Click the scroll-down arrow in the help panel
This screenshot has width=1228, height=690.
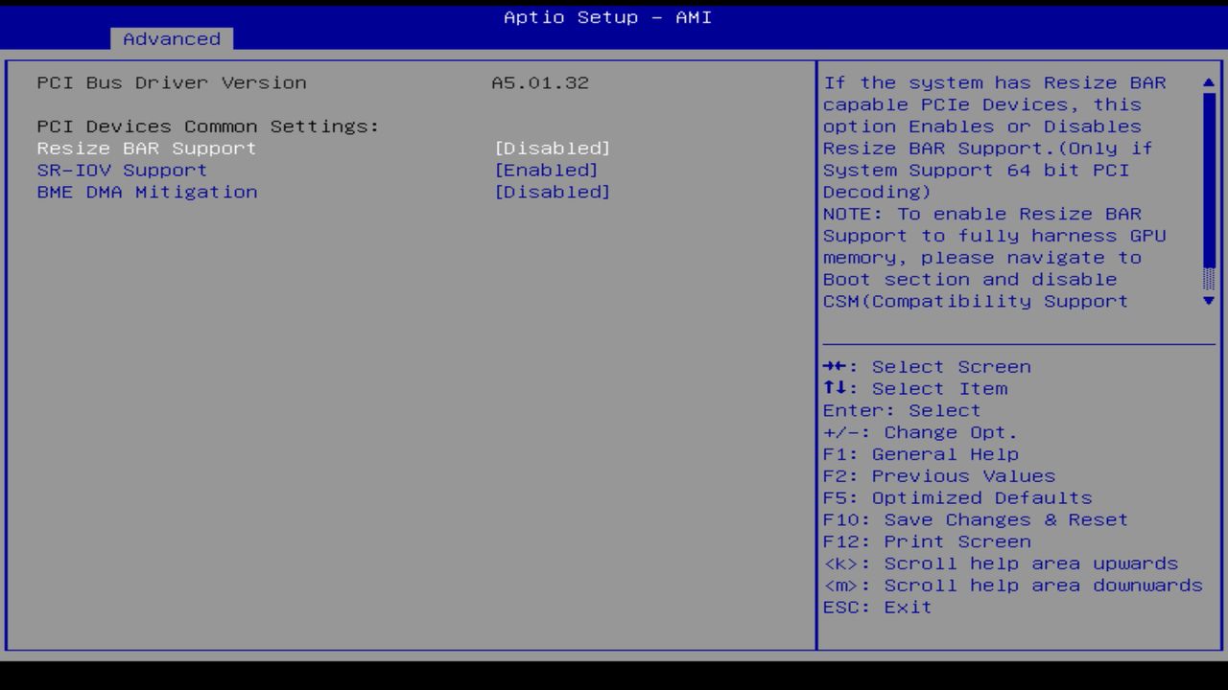(1208, 300)
